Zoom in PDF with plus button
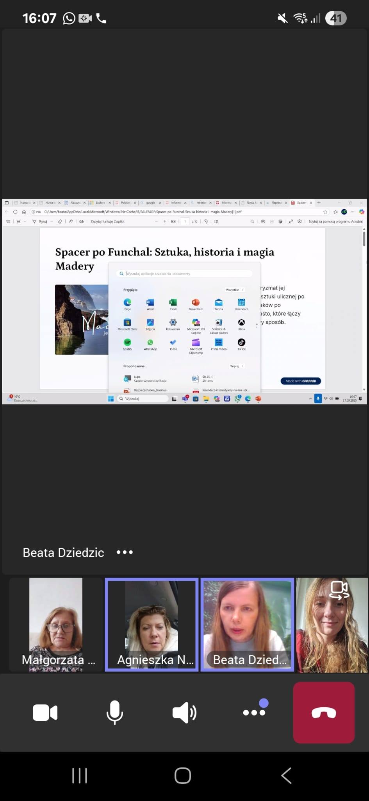This screenshot has height=801, width=369. tap(165, 221)
